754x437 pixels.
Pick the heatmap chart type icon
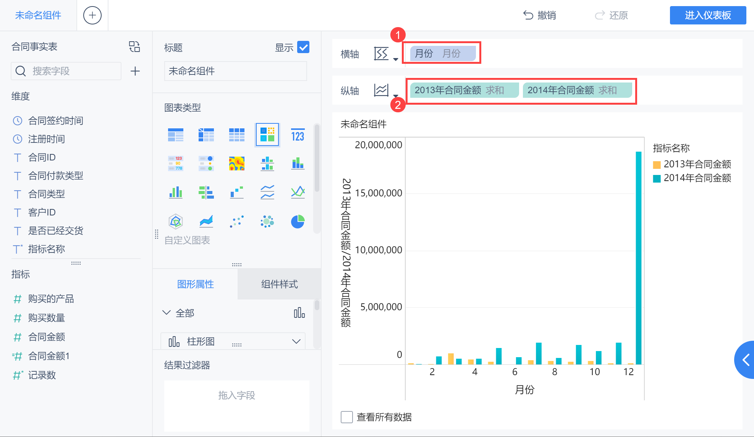coord(237,163)
